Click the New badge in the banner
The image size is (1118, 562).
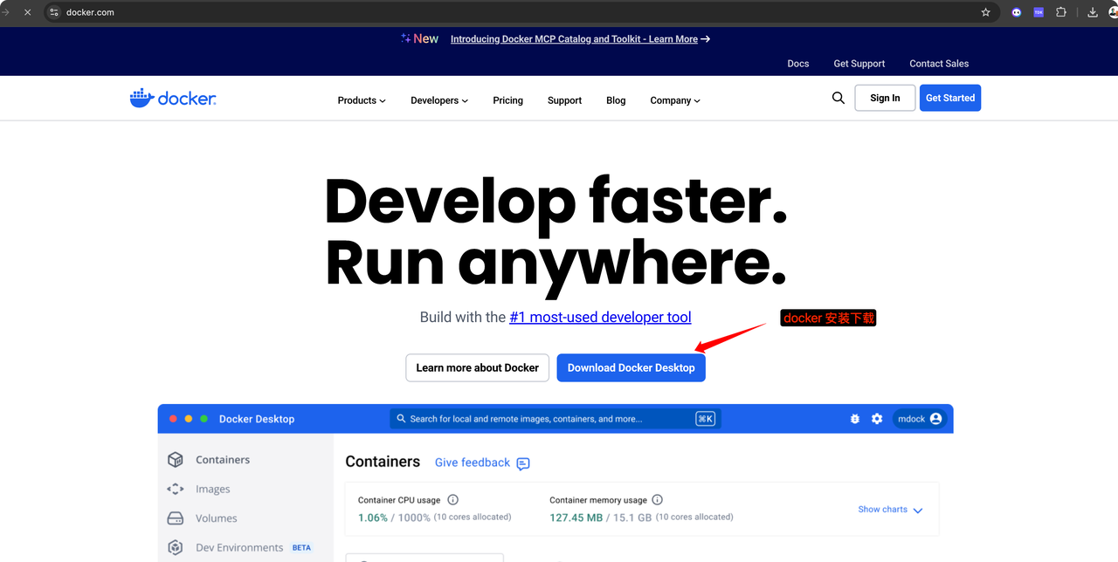(x=420, y=38)
